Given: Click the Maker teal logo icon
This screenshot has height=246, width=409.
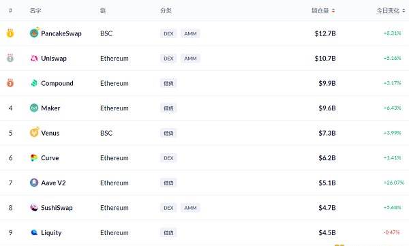Looking at the screenshot, I should [x=34, y=108].
